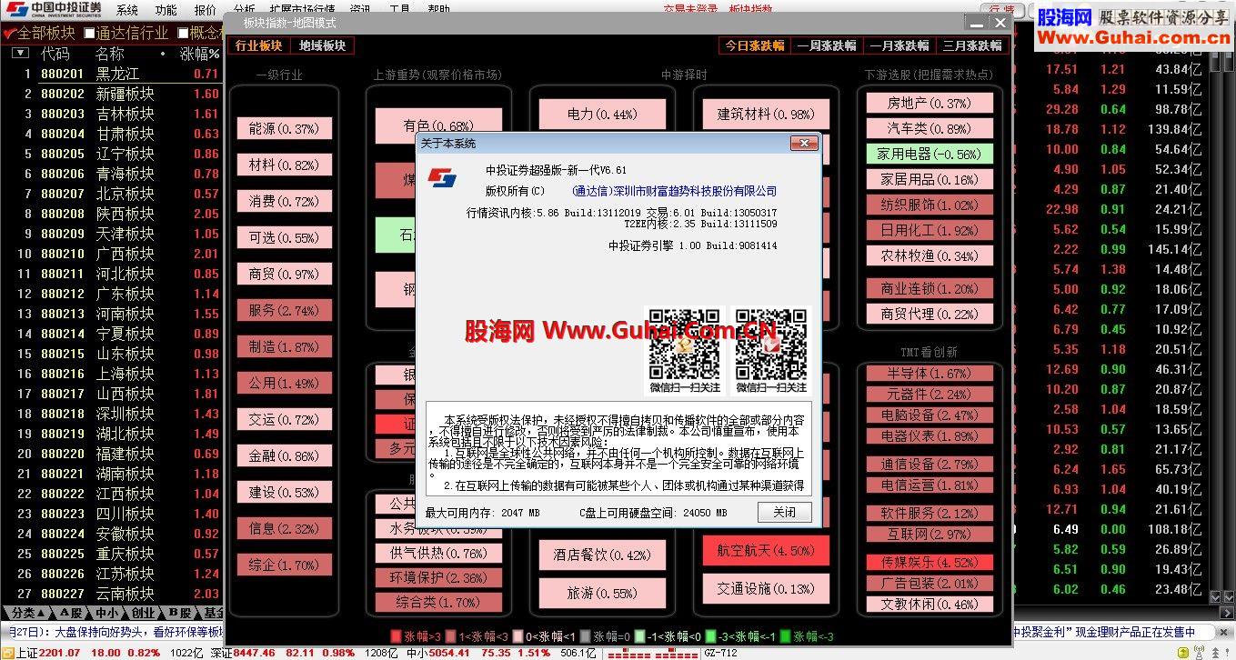Switch to B股 bottom tab

[179, 614]
